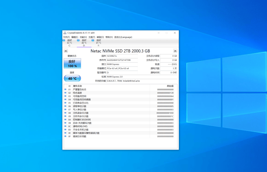Click the blue dot beside 通电时间(小时) attribute
This screenshot has height=172, width=267.
point(66,126)
